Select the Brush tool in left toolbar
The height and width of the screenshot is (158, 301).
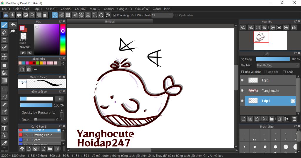tap(4, 25)
